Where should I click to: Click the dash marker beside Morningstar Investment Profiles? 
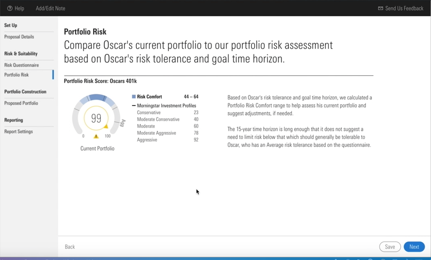click(x=134, y=106)
